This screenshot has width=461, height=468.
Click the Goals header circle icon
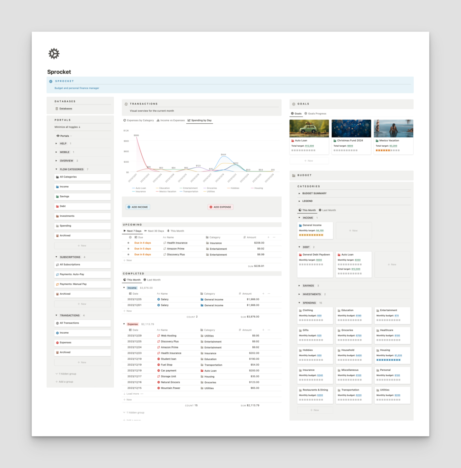point(294,104)
